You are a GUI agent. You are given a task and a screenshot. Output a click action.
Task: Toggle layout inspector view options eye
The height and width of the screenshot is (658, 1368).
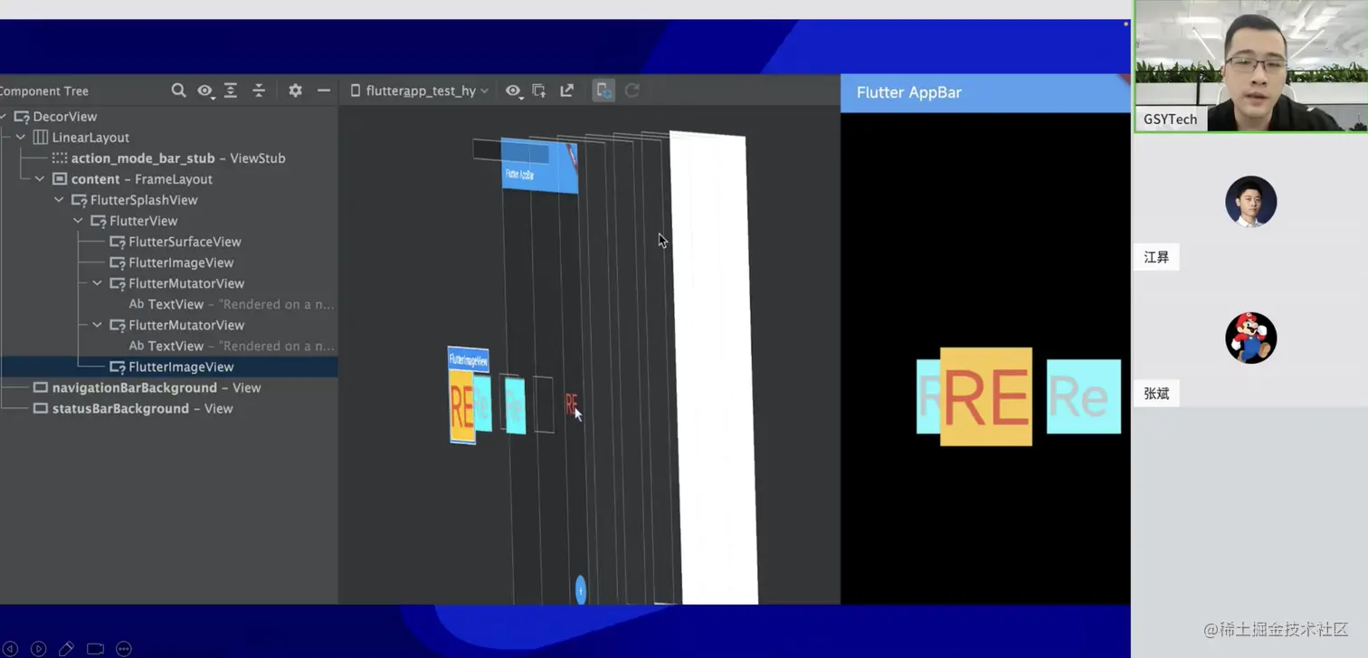tap(514, 91)
